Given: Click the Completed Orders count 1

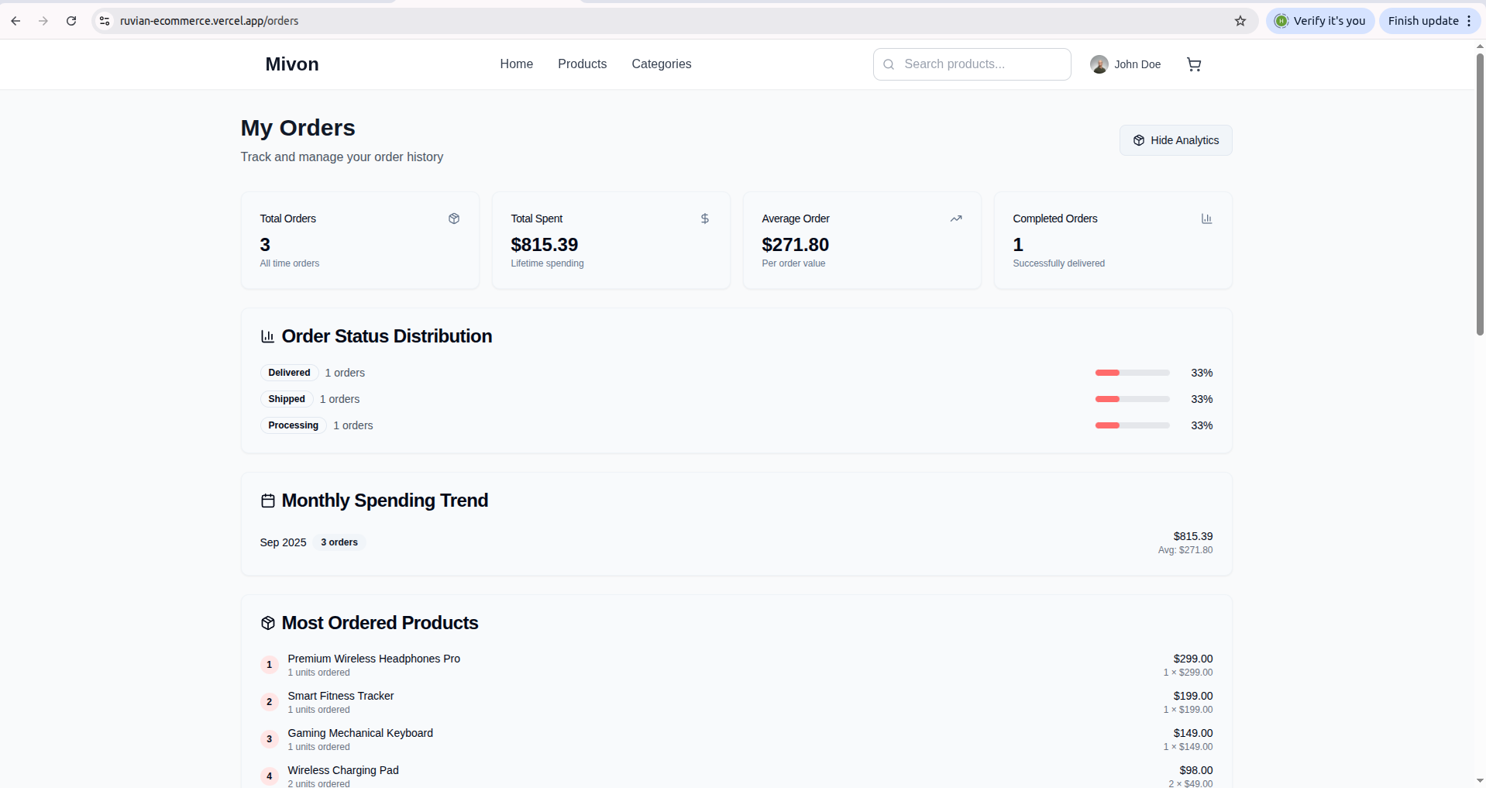Looking at the screenshot, I should point(1018,245).
